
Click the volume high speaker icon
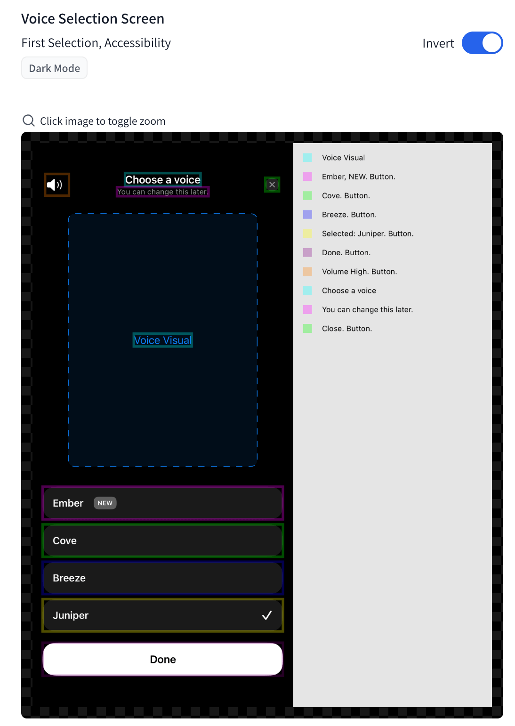(56, 185)
